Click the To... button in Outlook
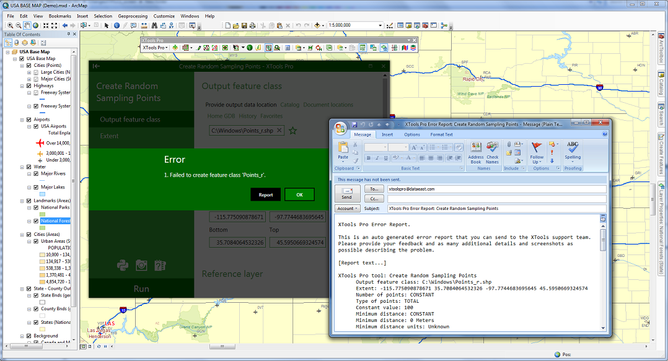Screen dimensions: 668x361 [374, 189]
